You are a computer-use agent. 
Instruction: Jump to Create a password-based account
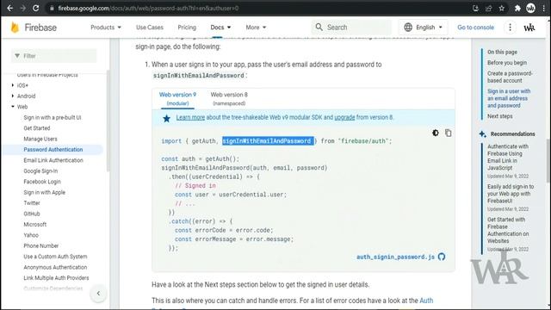[x=510, y=77]
